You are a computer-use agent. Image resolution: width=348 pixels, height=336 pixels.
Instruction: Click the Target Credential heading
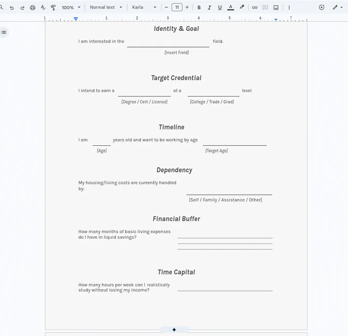coord(177,78)
